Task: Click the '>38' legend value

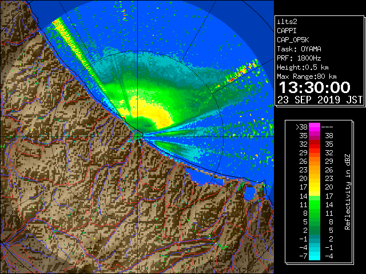Action: [x=301, y=127]
